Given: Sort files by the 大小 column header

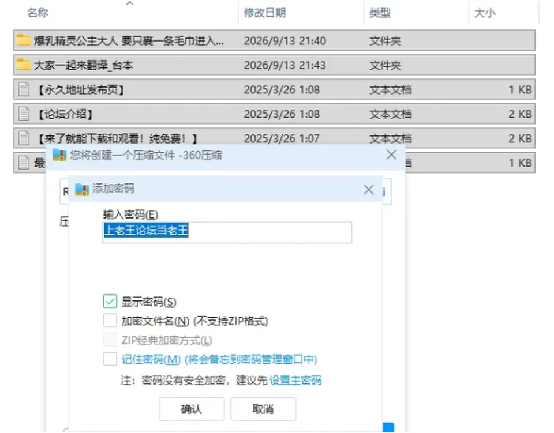Looking at the screenshot, I should tap(485, 13).
